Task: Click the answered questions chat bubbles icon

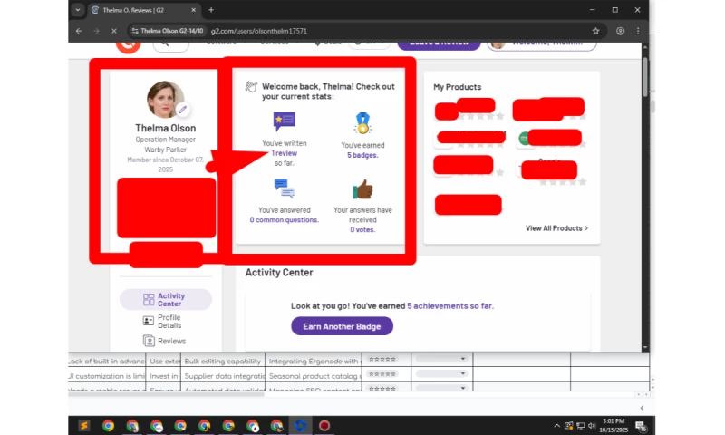Action: 284,188
